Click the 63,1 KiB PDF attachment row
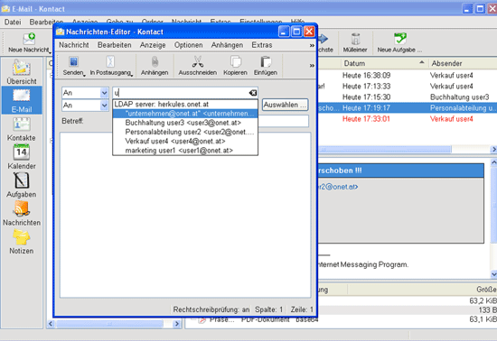Screen dimensions: 497x341 point(341,319)
